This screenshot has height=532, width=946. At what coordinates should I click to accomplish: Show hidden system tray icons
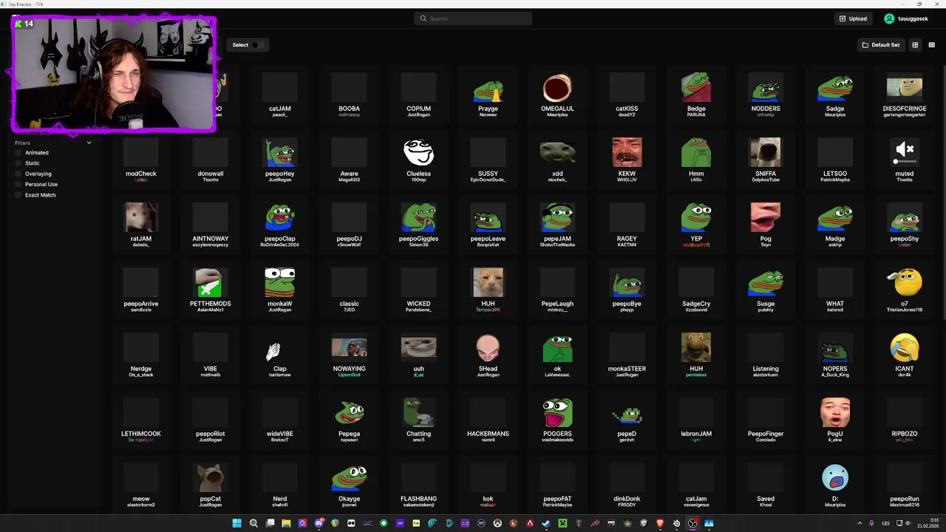point(859,523)
